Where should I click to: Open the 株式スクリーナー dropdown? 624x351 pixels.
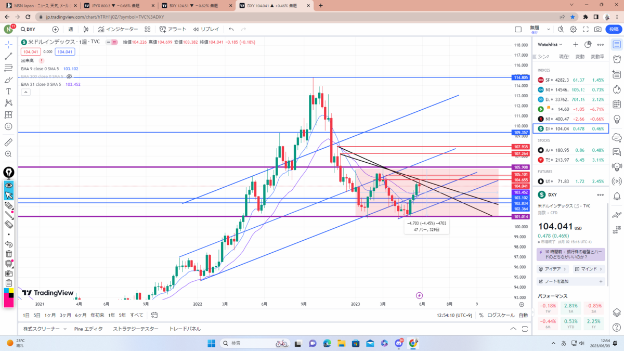45,329
